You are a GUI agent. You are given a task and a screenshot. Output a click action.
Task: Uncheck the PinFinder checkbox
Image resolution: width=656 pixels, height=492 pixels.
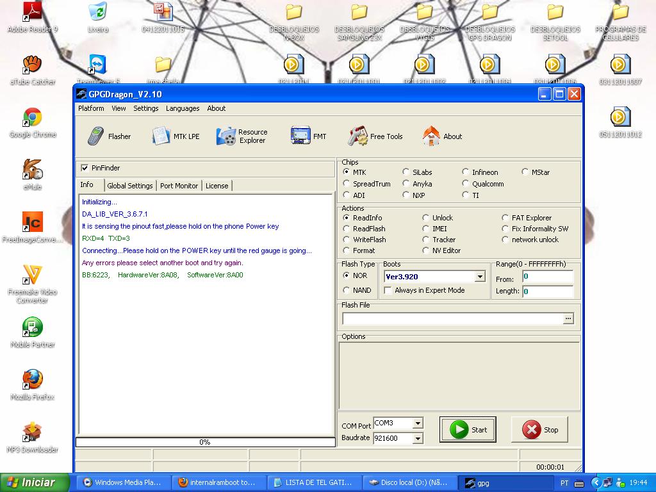(x=85, y=168)
